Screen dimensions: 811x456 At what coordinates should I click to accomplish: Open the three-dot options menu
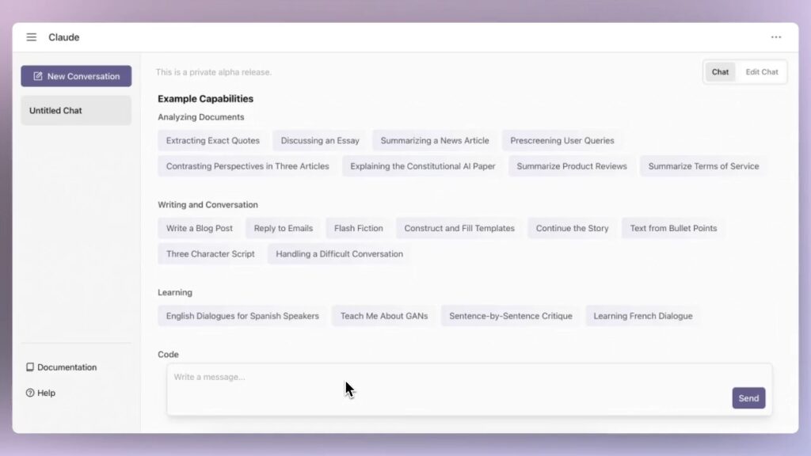776,37
